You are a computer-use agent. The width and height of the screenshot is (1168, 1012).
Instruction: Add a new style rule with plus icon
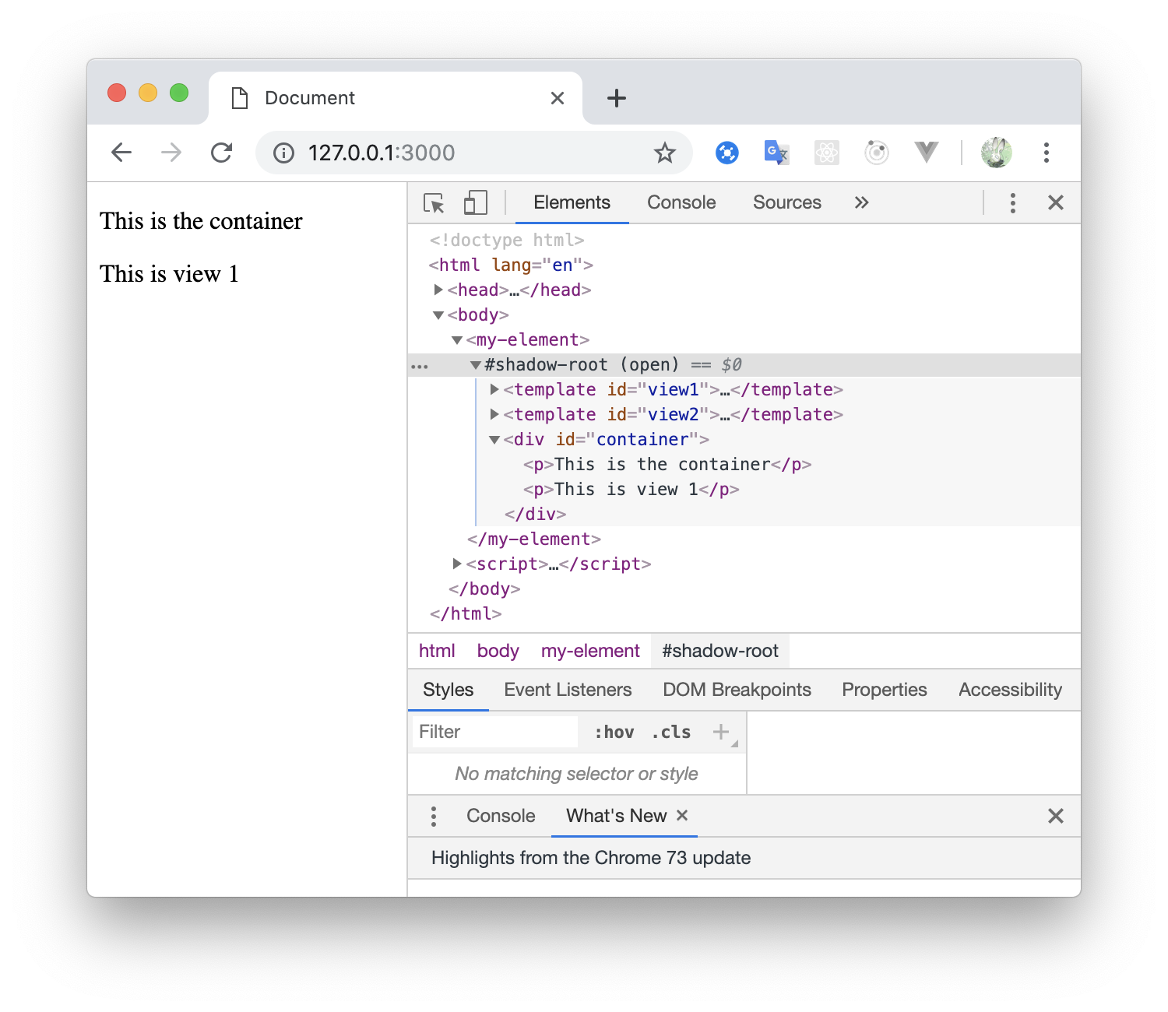coord(720,732)
